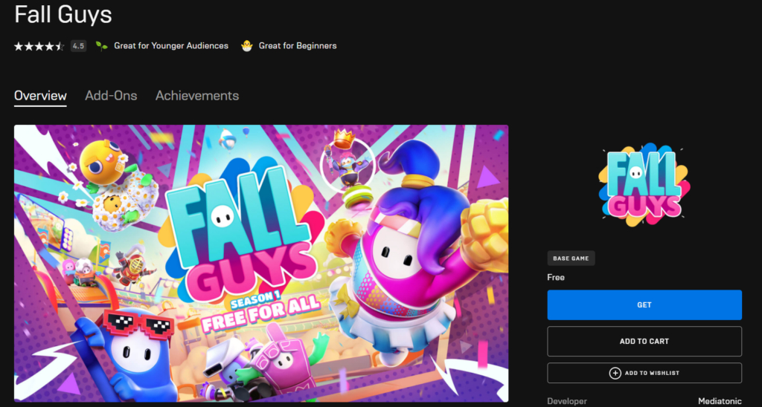The image size is (762, 407).
Task: Add Fall Guys to cart
Action: 644,342
